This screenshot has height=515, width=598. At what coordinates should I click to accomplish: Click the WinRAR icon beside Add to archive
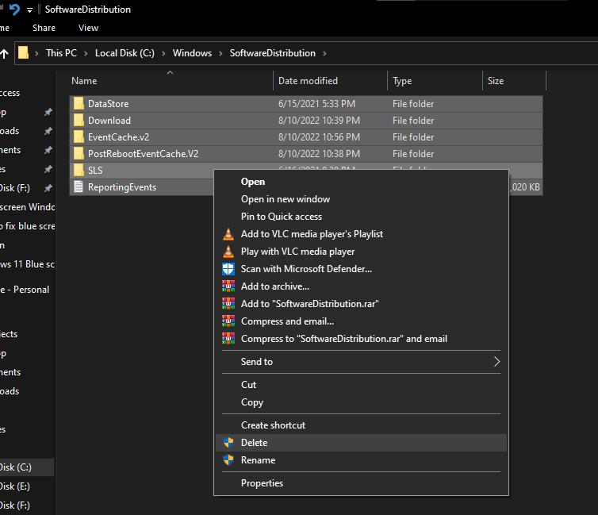pyautogui.click(x=228, y=286)
